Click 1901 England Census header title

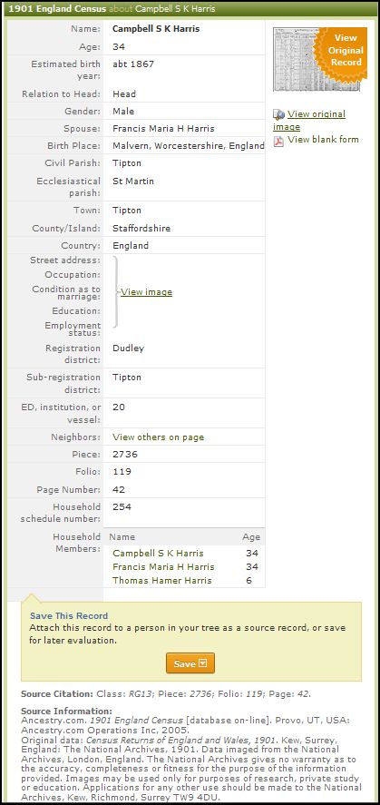point(56,9)
